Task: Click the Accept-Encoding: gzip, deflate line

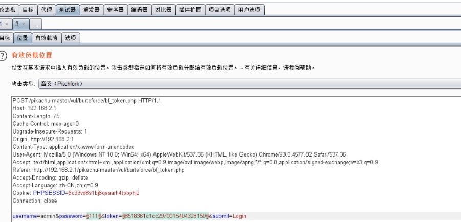Action: [50, 177]
